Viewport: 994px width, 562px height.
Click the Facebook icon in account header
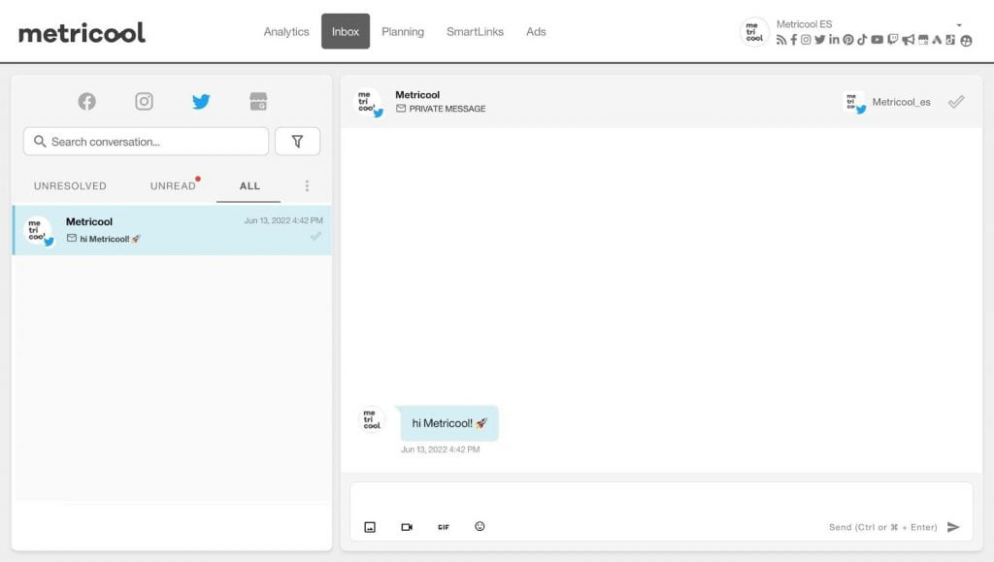(794, 40)
